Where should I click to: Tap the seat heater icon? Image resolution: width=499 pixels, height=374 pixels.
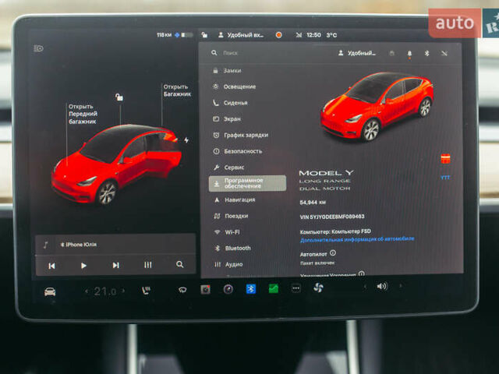pos(146,290)
